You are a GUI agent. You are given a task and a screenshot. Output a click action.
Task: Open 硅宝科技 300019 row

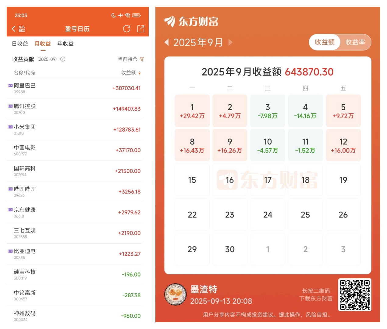pos(75,275)
